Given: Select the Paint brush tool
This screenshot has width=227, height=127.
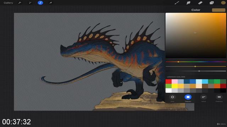Looking at the screenshot, I should (x=177, y=3).
